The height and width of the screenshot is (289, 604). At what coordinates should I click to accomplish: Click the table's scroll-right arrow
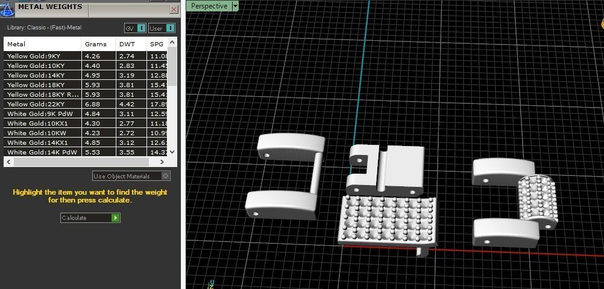[162, 162]
